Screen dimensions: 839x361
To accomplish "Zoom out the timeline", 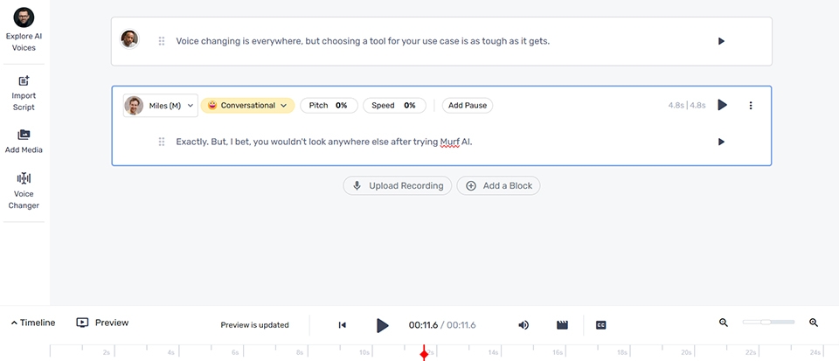I will coord(724,323).
